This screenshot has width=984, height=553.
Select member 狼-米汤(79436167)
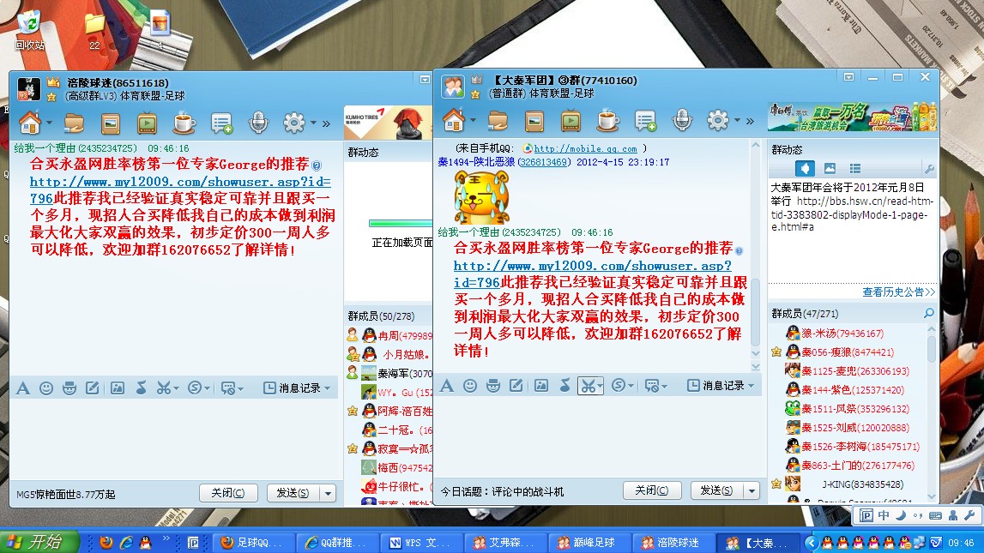click(x=842, y=334)
